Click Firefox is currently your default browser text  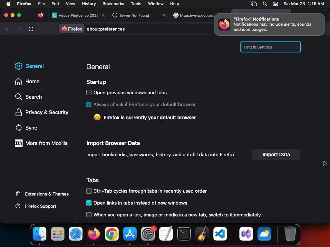pos(150,118)
